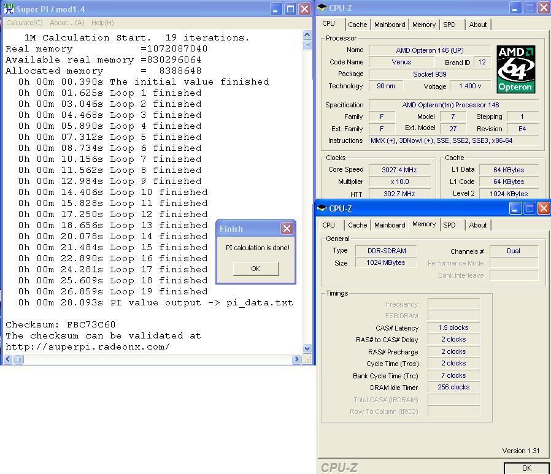Select Memory tab in lower CPU-Z window

point(424,224)
